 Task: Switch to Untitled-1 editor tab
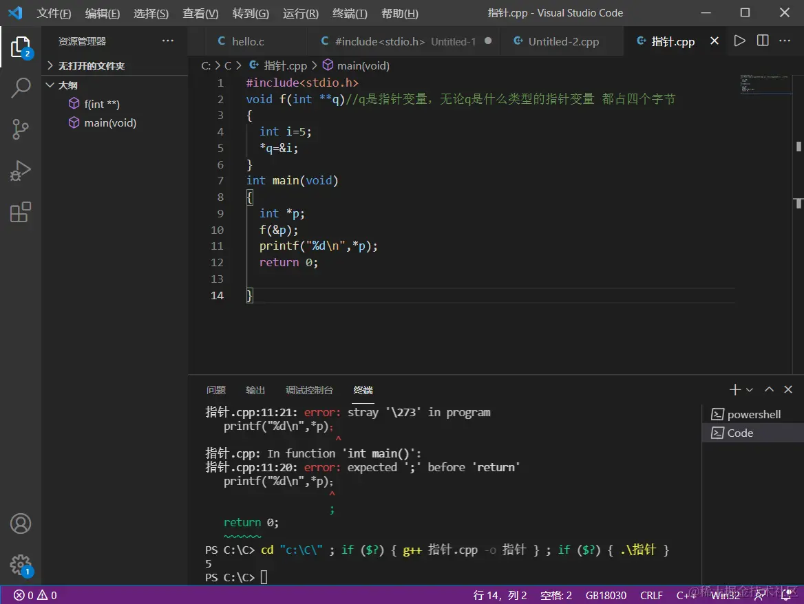(405, 41)
